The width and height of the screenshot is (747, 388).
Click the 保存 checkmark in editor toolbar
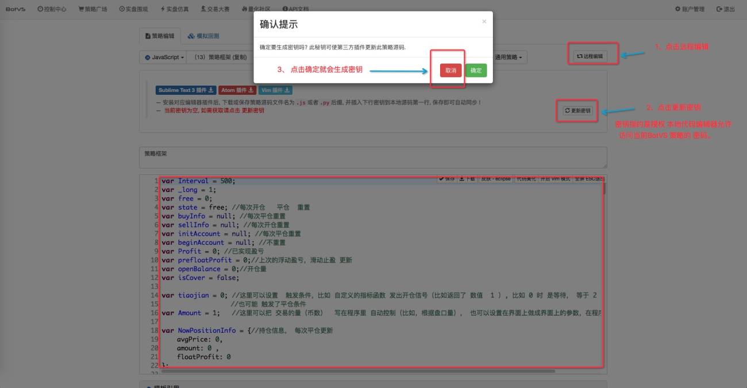click(x=446, y=179)
